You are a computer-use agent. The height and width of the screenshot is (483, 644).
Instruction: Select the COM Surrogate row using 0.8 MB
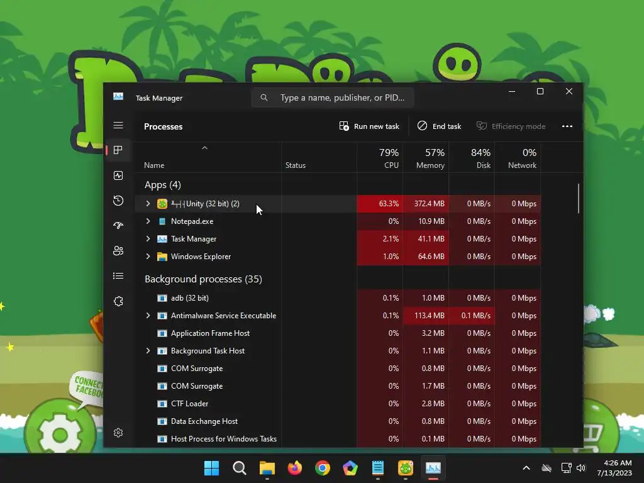tap(338, 369)
